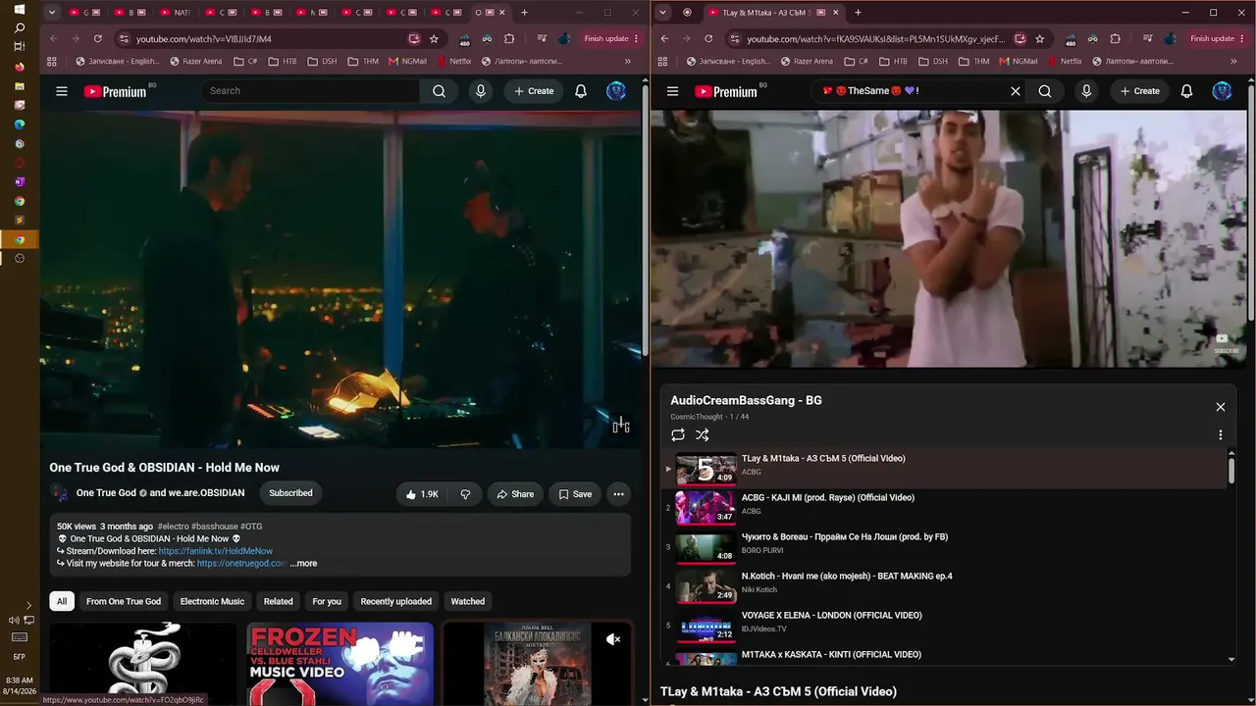Viewport: 1256px width, 706px height.
Task: Open new tab in right browser window
Action: point(858,13)
